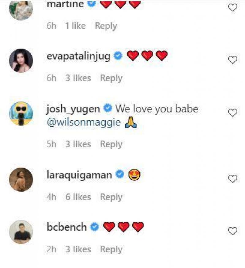View 3 likes on bcbench's comment
The width and height of the screenshot is (245, 268).
pyautogui.click(x=78, y=250)
